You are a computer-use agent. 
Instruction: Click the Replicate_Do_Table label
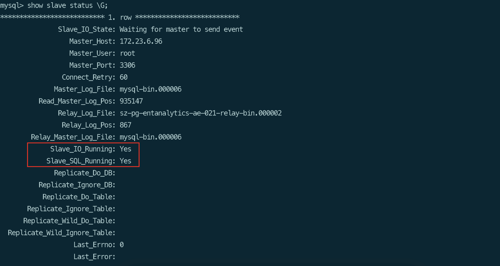coord(79,197)
